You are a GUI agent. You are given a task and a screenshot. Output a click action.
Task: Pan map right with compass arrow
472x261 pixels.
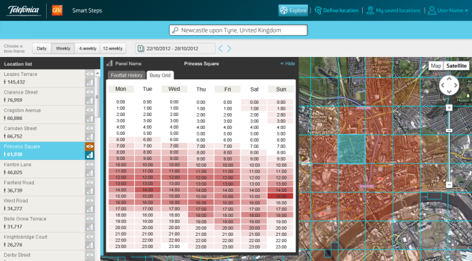[x=456, y=85]
